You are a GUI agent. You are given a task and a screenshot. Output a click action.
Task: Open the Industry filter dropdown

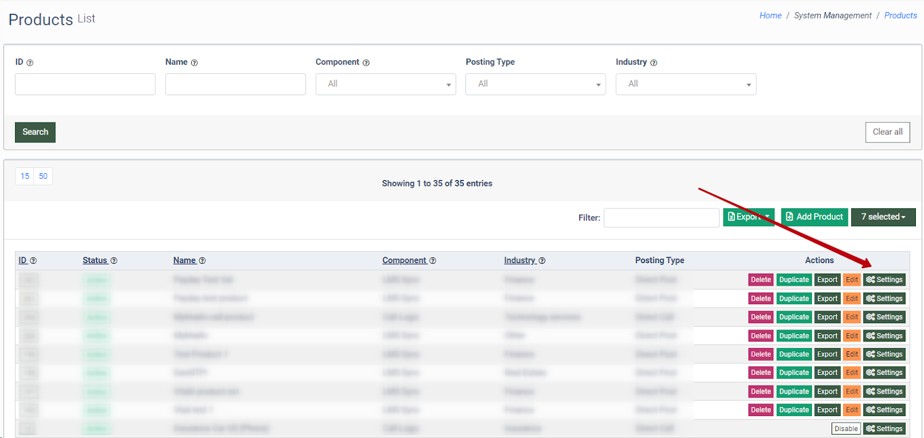(685, 84)
